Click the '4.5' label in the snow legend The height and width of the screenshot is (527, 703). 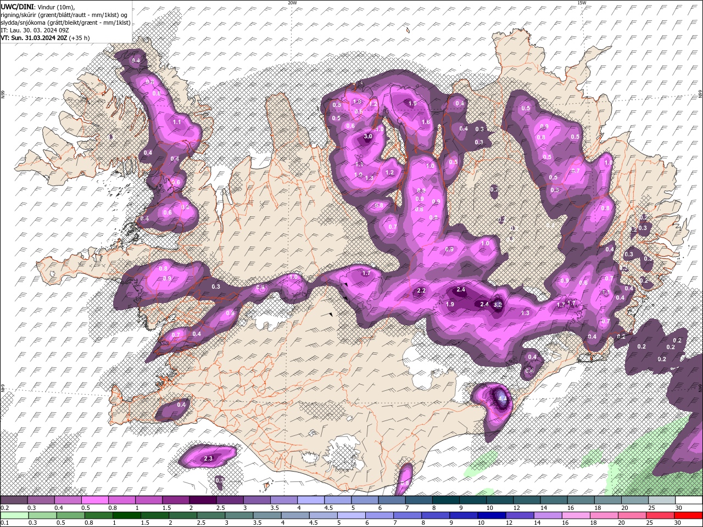tap(328, 508)
